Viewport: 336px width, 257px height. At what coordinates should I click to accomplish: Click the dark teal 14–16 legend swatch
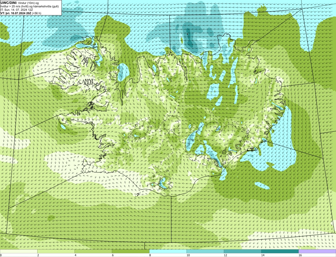280,251
